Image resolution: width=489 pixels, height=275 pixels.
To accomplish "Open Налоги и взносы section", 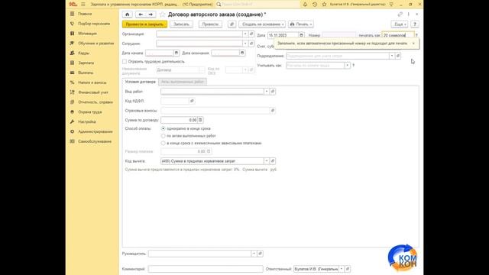I will pos(92,82).
